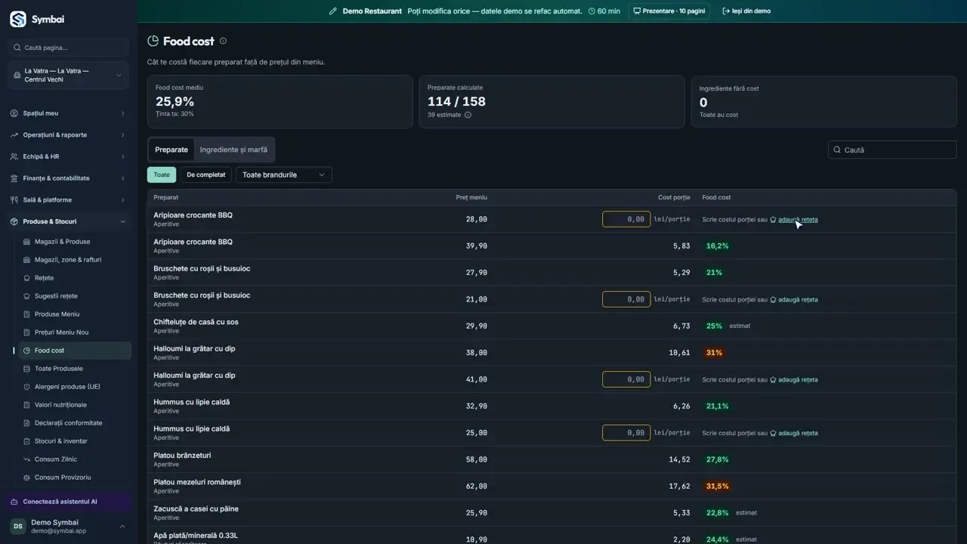The width and height of the screenshot is (967, 544).
Task: Click the Caută pagina search field
Action: 68,48
